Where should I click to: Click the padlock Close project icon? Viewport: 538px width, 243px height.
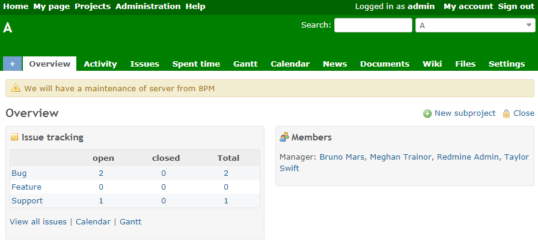tap(506, 113)
